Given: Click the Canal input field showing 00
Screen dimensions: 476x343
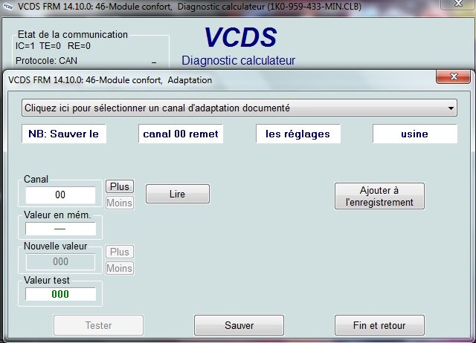Looking at the screenshot, I should 60,195.
